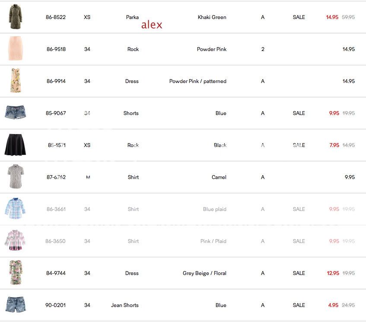Click item number 87-6762
This screenshot has width=366, height=323.
point(56,177)
